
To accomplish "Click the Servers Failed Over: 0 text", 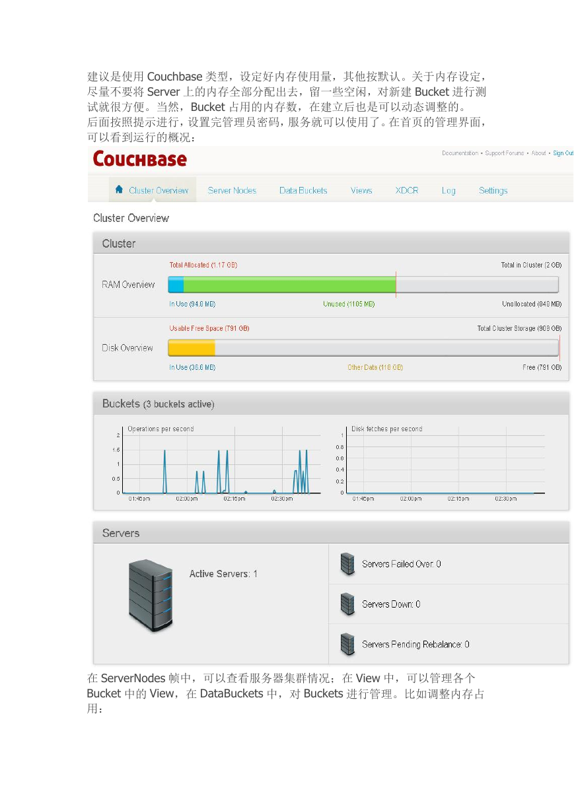I will point(402,564).
